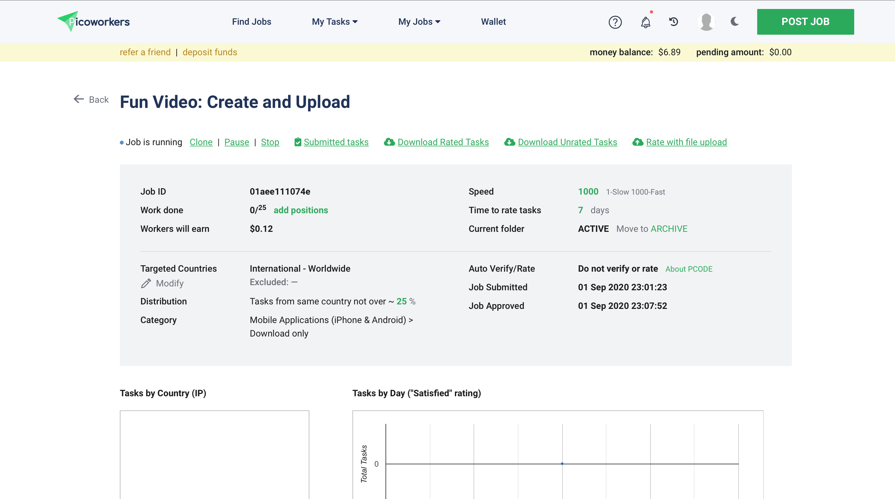
Task: Open Submitted tasks clipboard link
Action: (297, 142)
